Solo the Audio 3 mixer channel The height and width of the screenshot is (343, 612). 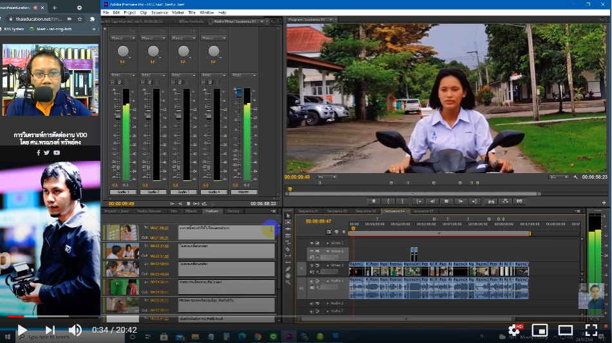(180, 82)
